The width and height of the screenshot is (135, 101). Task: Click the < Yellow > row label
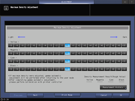(x=14, y=42)
